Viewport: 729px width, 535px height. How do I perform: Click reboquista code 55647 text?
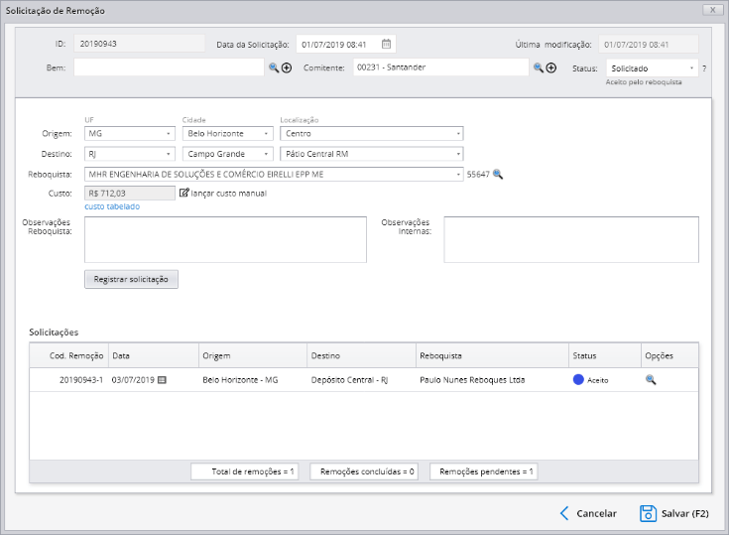[x=478, y=175]
